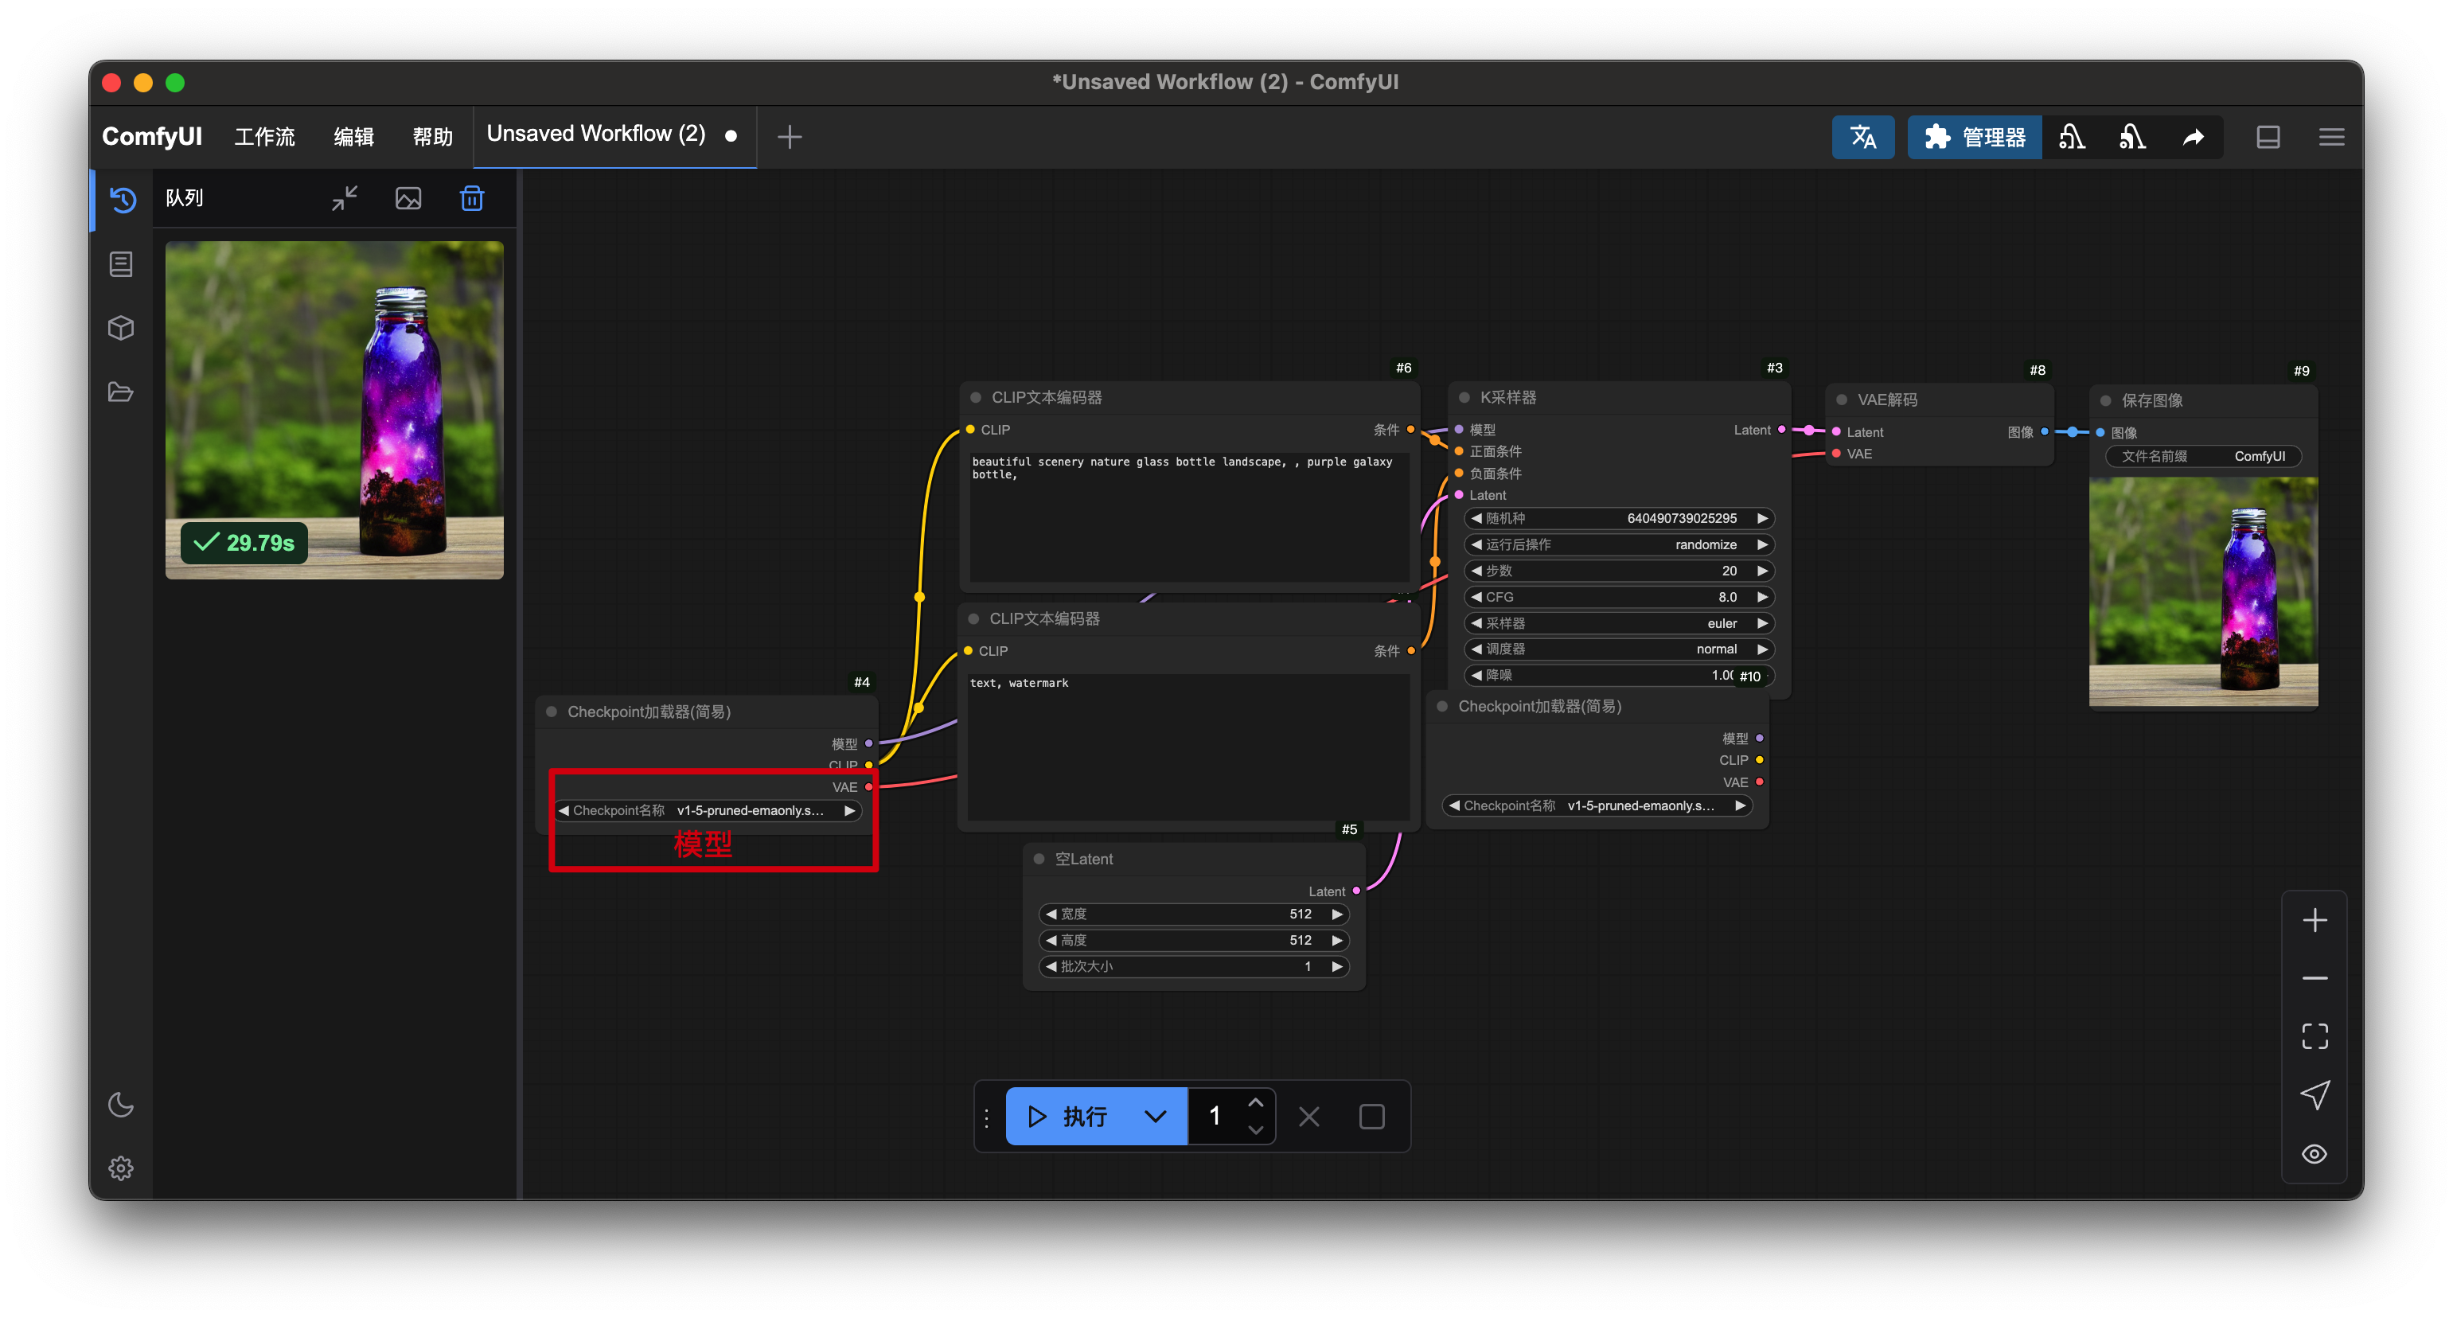Toggle dark theme moon icon
The height and width of the screenshot is (1318, 2453).
[121, 1105]
